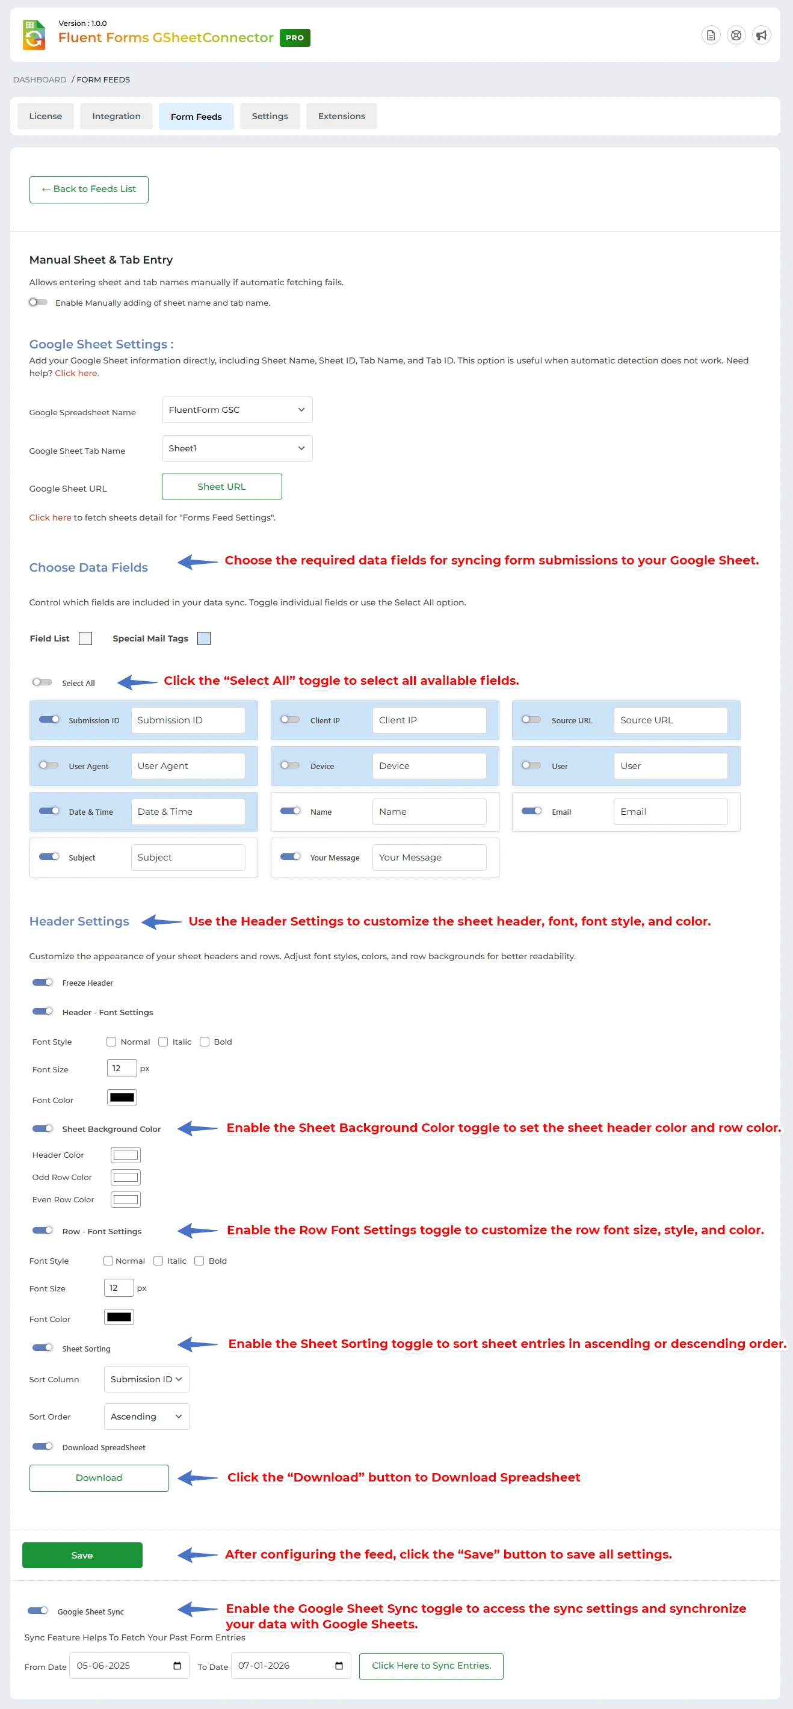
Task: Click the Fluent Forms GSheetConnector logo
Action: pos(34,35)
